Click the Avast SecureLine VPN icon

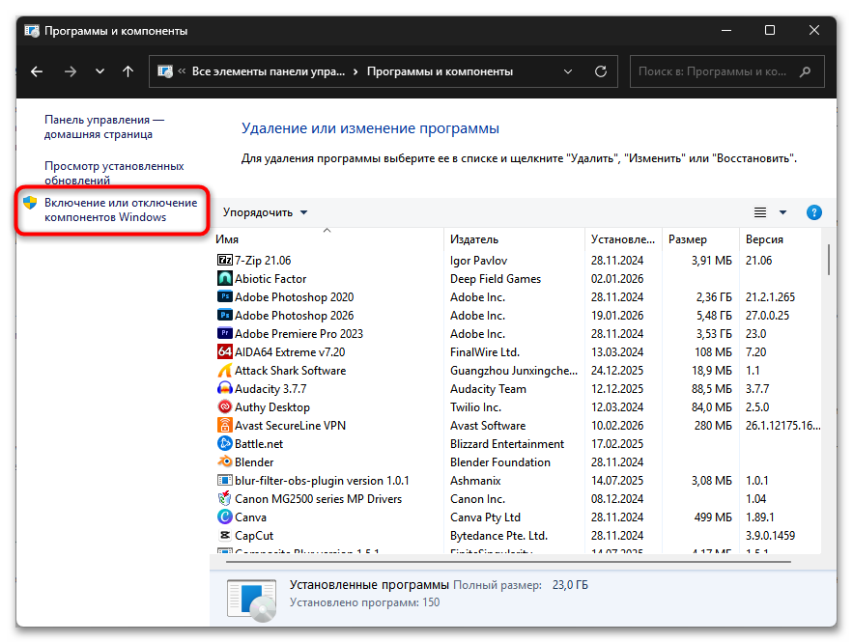tap(225, 425)
